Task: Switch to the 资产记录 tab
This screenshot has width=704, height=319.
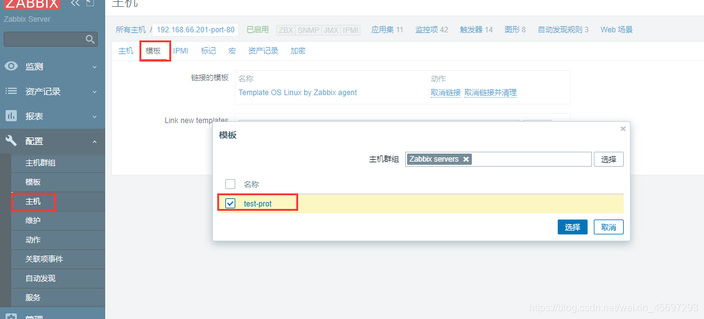Action: coord(263,51)
